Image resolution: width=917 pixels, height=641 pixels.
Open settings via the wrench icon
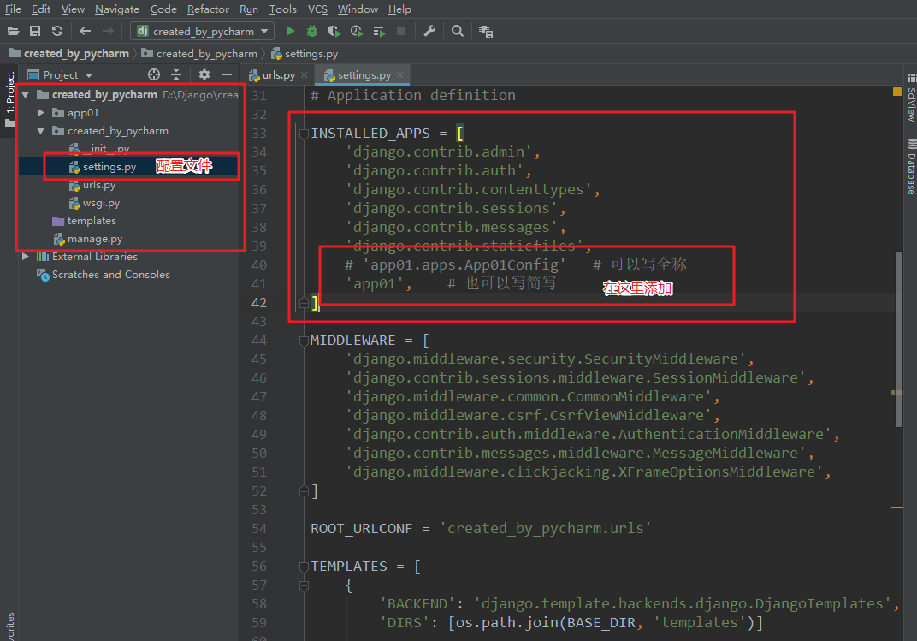pos(429,31)
